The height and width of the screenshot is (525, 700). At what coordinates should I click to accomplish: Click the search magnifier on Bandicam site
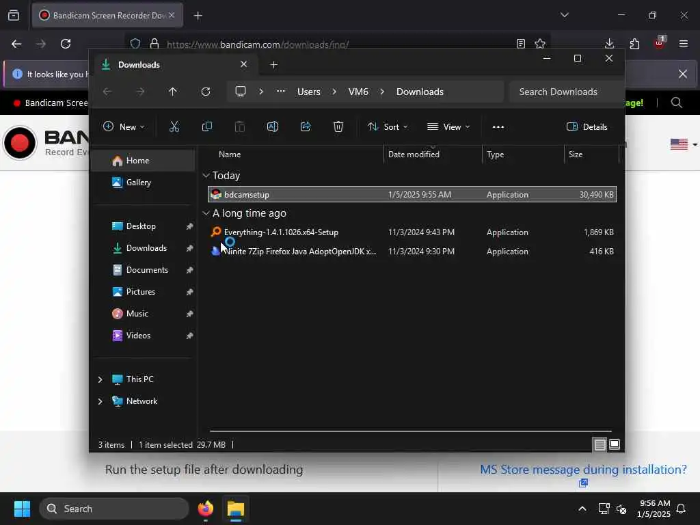[677, 103]
